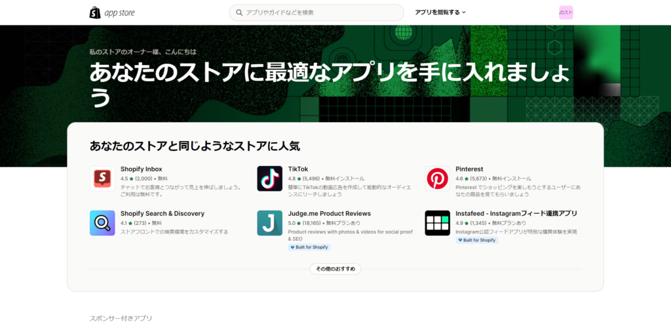This screenshot has width=671, height=326.
Task: Expand the アプリを閲覧する dropdown menu
Action: click(440, 12)
